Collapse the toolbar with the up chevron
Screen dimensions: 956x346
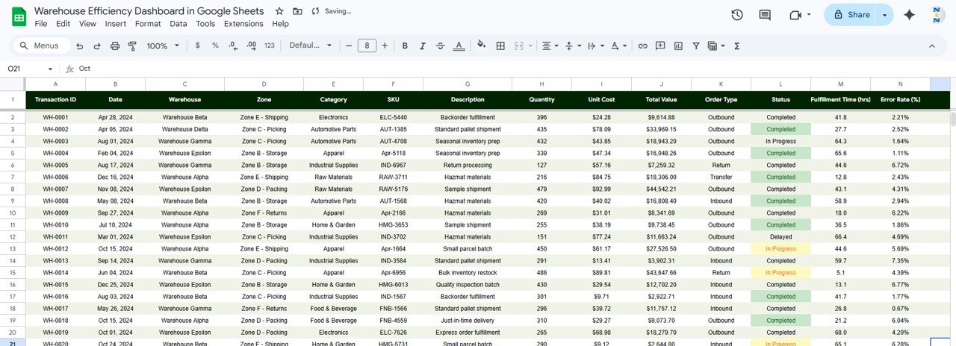tap(931, 45)
